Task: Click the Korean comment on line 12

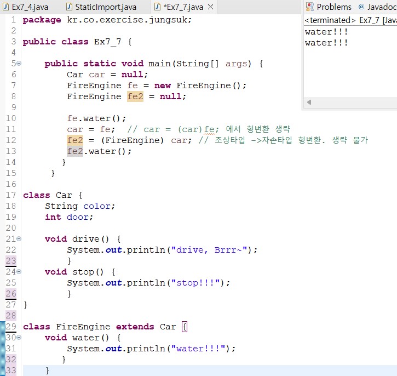Action: pyautogui.click(x=283, y=140)
